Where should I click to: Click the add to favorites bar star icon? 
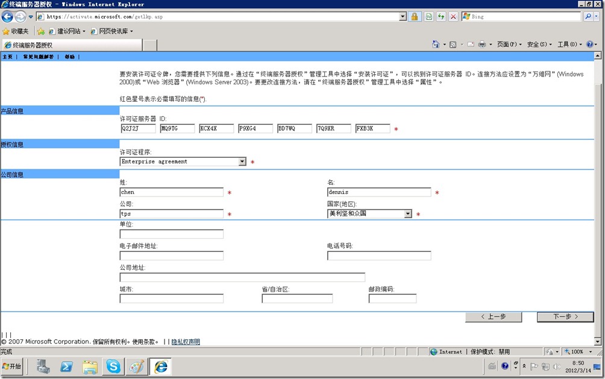tap(41, 31)
